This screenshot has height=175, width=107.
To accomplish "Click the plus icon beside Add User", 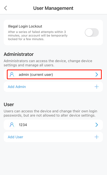I will click(x=97, y=137).
